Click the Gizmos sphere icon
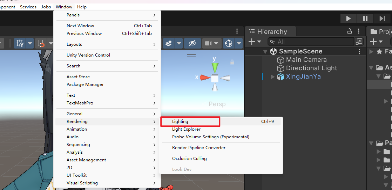This screenshot has width=392, height=190. (x=229, y=43)
